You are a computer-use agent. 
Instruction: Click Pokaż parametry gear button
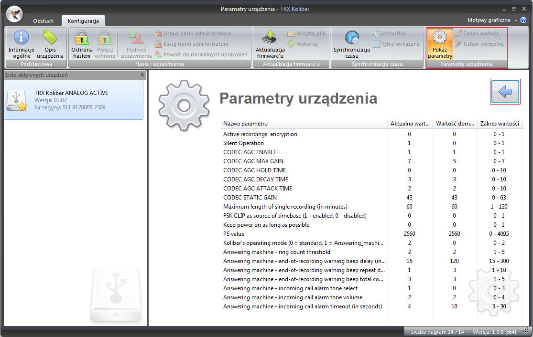(440, 44)
